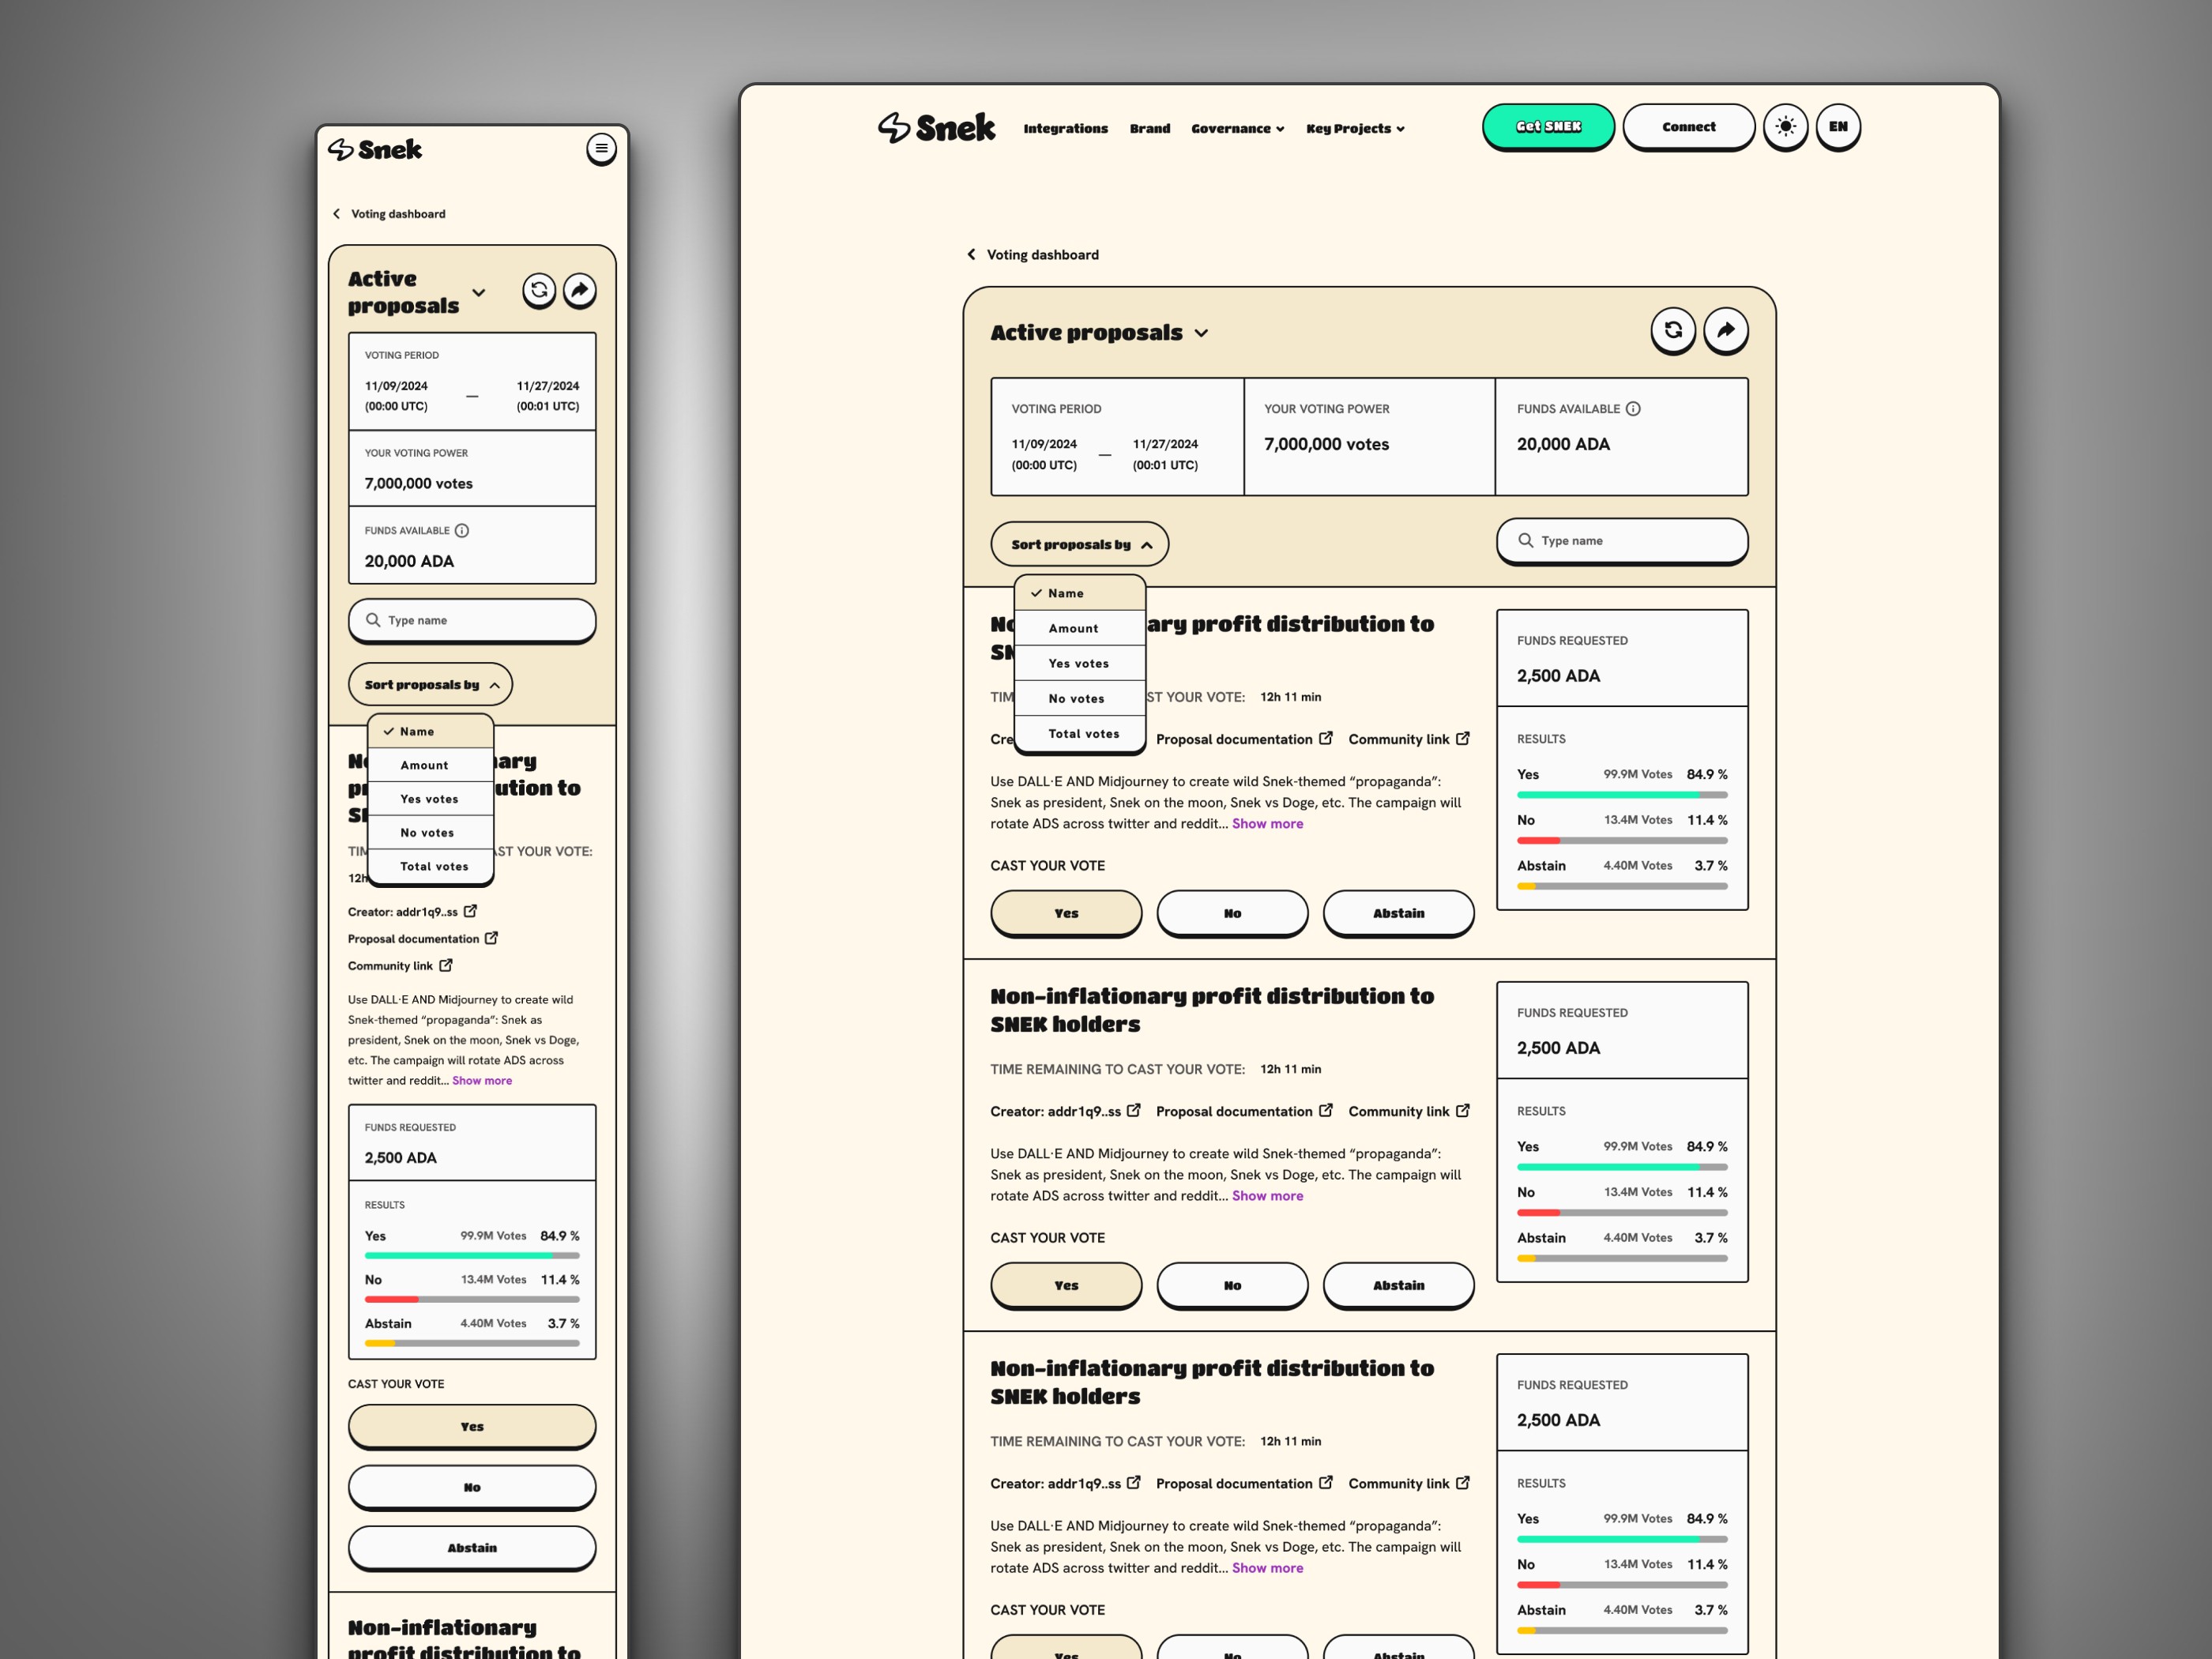Expand the Governance nav dropdown
The image size is (2212, 1659).
click(1237, 129)
